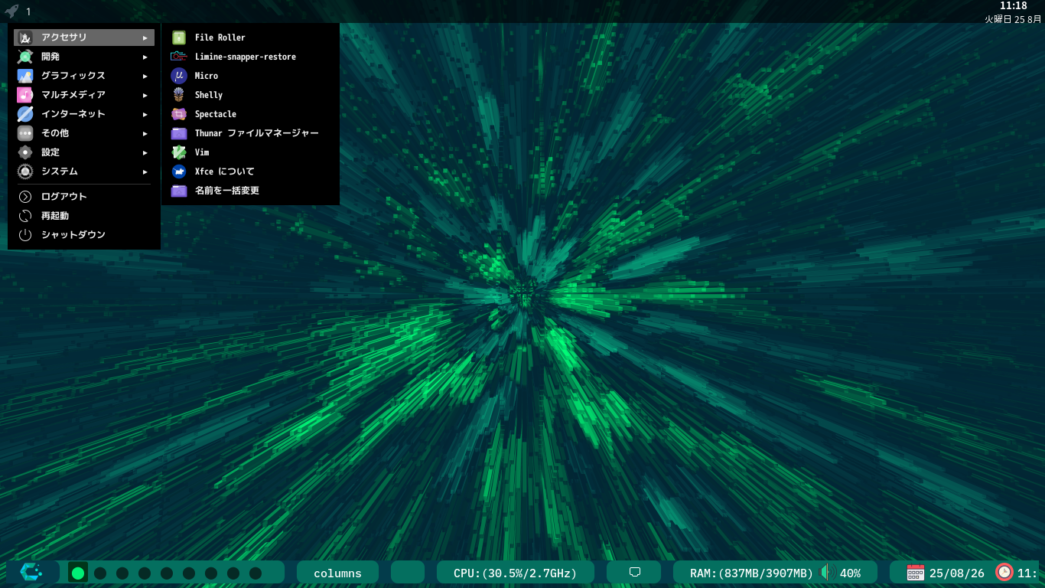Click the blue logo icon in bottom bar
This screenshot has width=1045, height=588.
31,572
